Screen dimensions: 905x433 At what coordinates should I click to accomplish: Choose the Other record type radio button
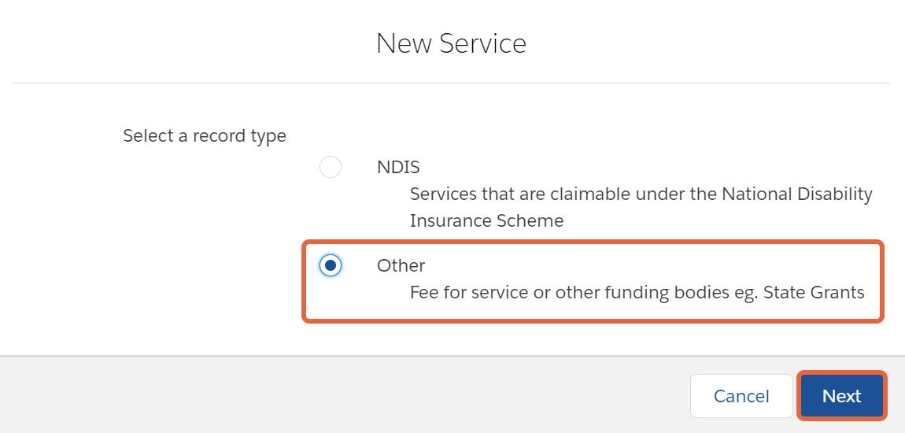click(331, 265)
